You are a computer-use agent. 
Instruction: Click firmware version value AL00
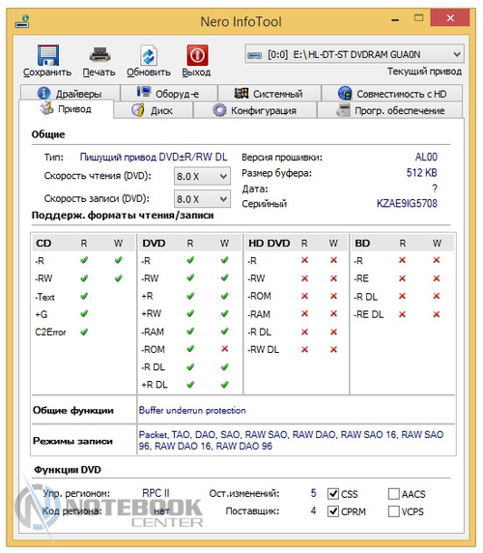coord(426,157)
